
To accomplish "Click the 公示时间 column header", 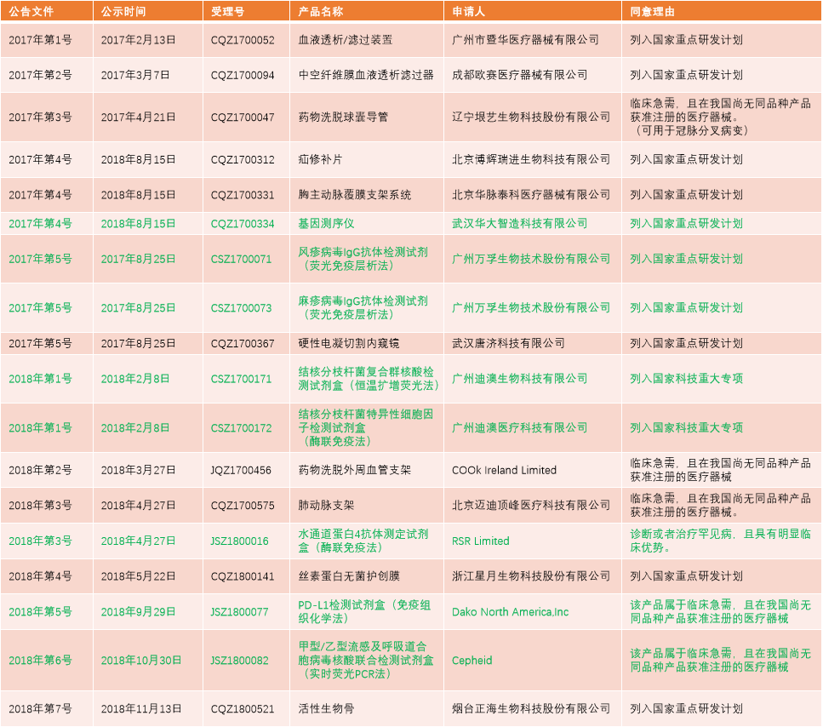I will coord(123,12).
